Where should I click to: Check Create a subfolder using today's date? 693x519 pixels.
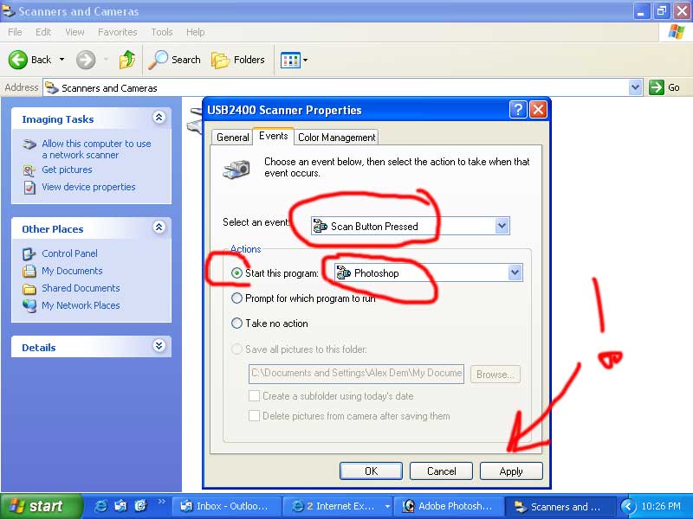click(254, 396)
